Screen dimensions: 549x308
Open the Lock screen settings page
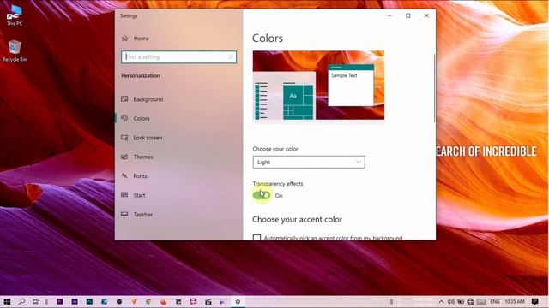click(142, 138)
